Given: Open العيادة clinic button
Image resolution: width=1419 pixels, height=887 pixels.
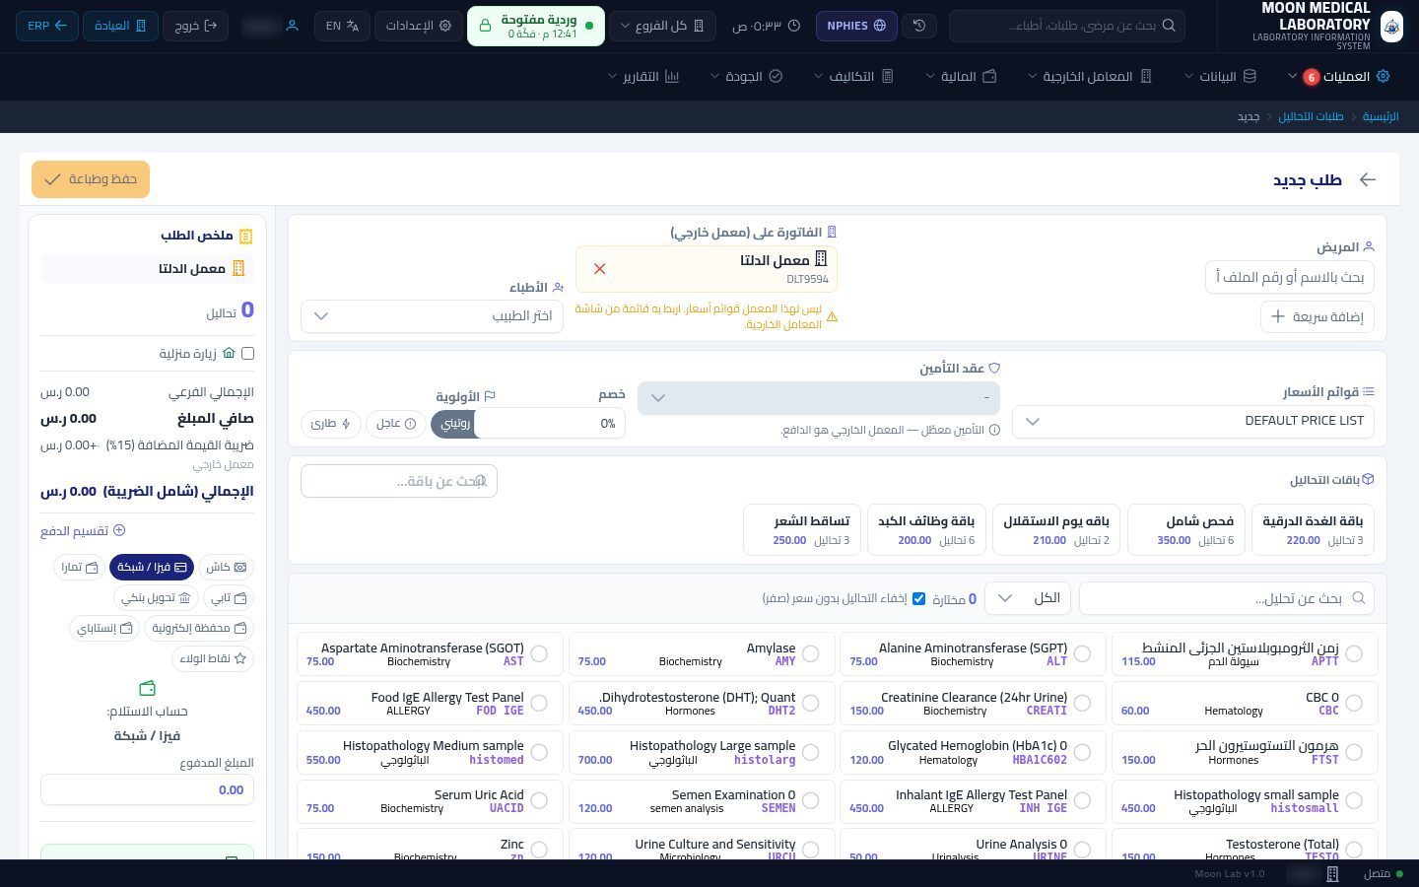Looking at the screenshot, I should tap(120, 26).
